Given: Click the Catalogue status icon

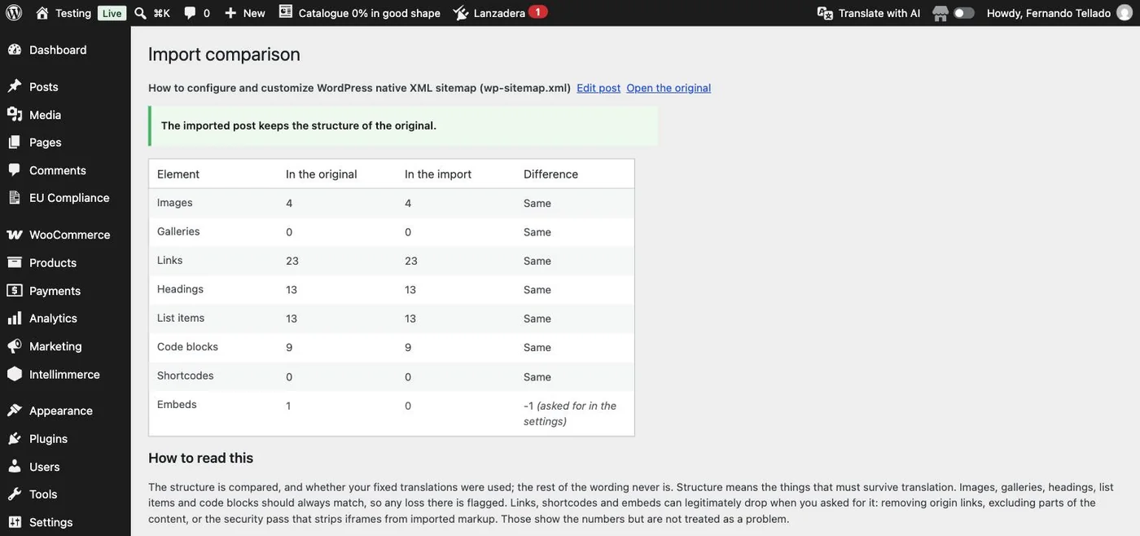Looking at the screenshot, I should tap(285, 12).
